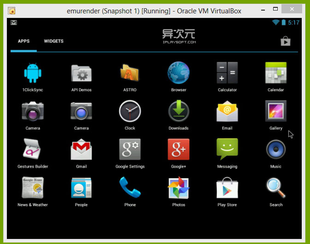310x244 pixels.
Task: Open the Search app
Action: [276, 188]
